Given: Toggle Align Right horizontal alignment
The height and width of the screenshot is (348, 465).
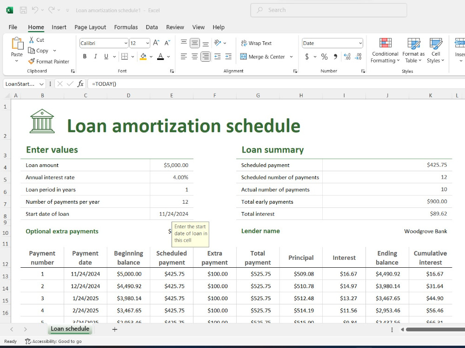Looking at the screenshot, I should pos(206,57).
